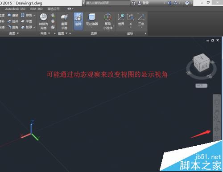223x172 pixels.
Task: Select the 偏移 surface offset tool
Action: coord(13,15)
